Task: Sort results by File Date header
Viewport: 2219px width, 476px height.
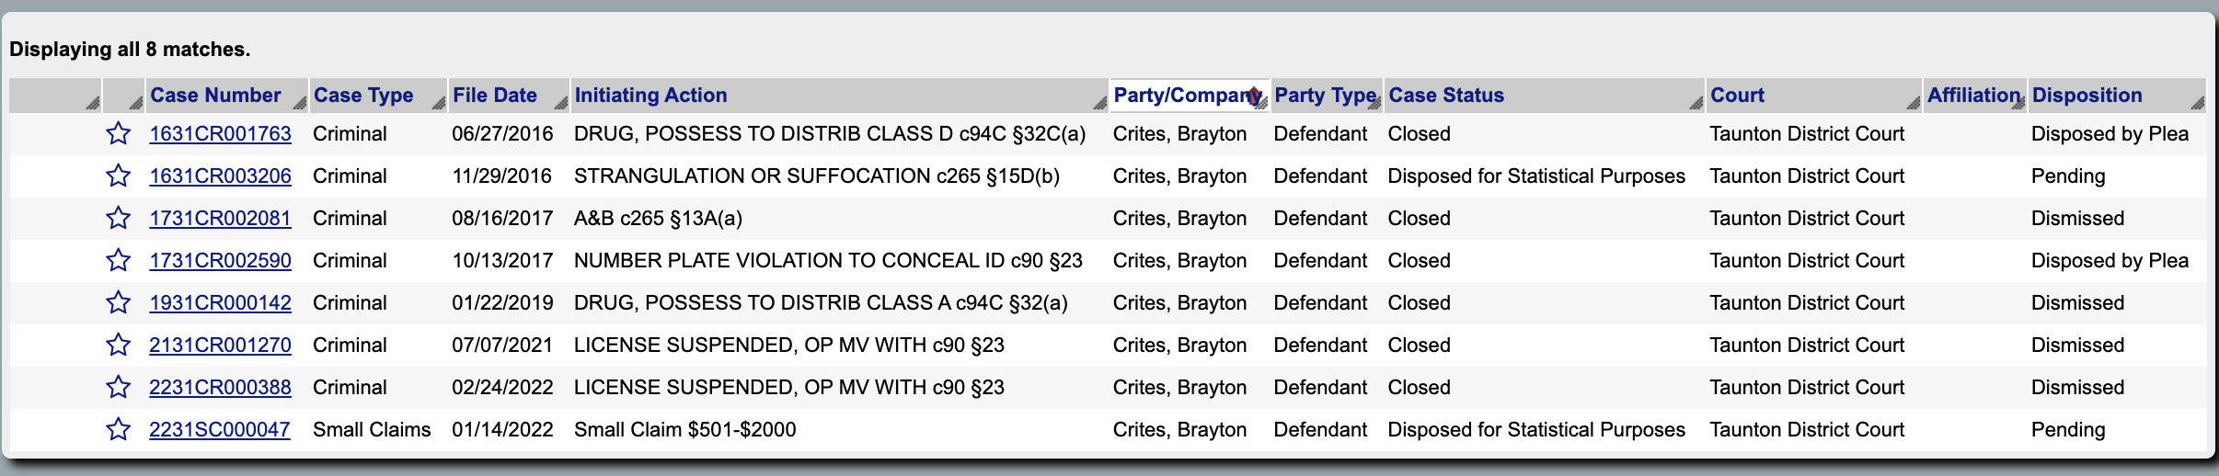Action: coord(495,96)
